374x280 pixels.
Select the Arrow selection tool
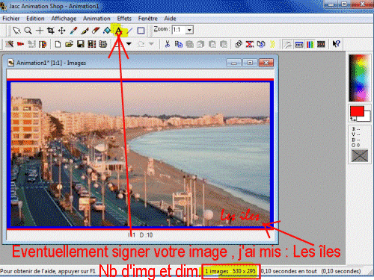(16, 31)
